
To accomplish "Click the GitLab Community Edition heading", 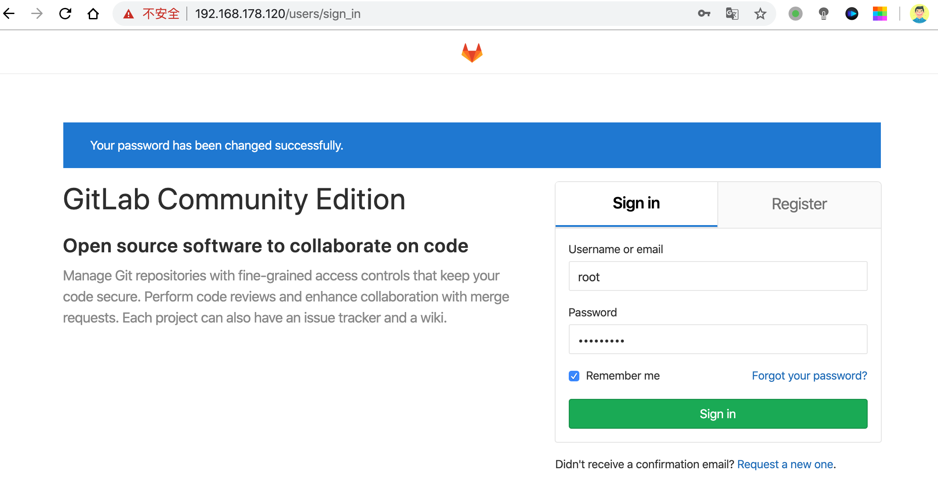I will point(234,200).
